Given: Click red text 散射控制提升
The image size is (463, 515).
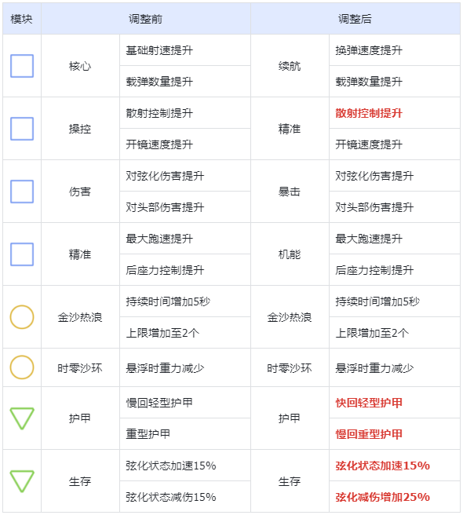Looking at the screenshot, I should 369,113.
